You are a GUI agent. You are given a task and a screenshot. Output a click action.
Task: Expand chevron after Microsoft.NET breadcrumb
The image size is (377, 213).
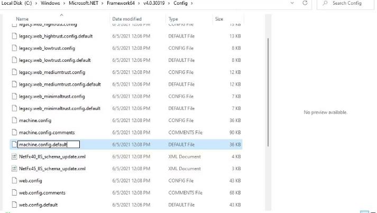pyautogui.click(x=103, y=3)
